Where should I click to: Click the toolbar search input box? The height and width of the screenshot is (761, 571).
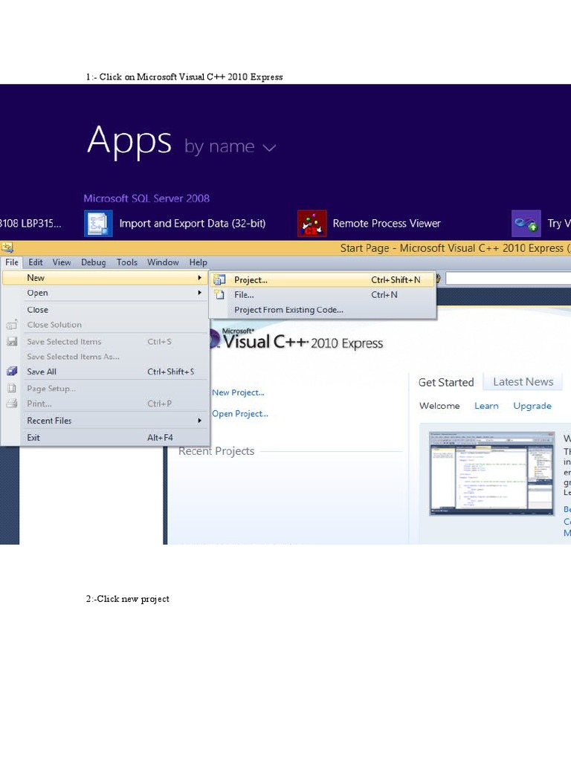click(x=508, y=278)
